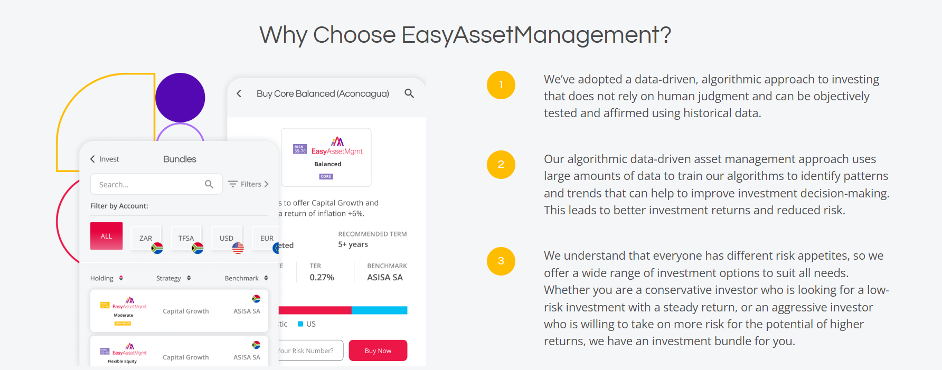Screen dimensions: 942x370
Task: Toggle the USD account filter
Action: 227,238
